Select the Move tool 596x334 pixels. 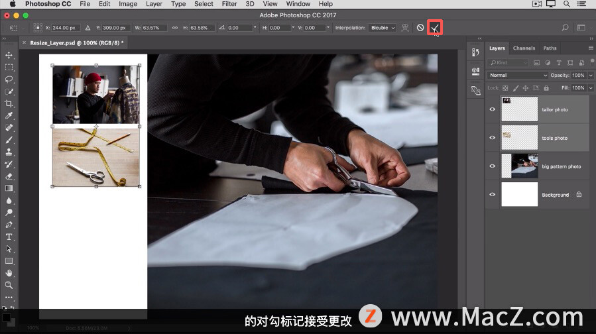point(9,56)
